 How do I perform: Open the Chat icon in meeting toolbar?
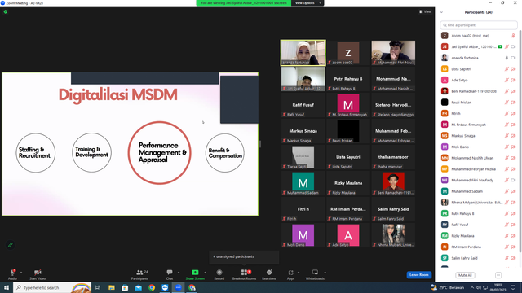coord(170,272)
